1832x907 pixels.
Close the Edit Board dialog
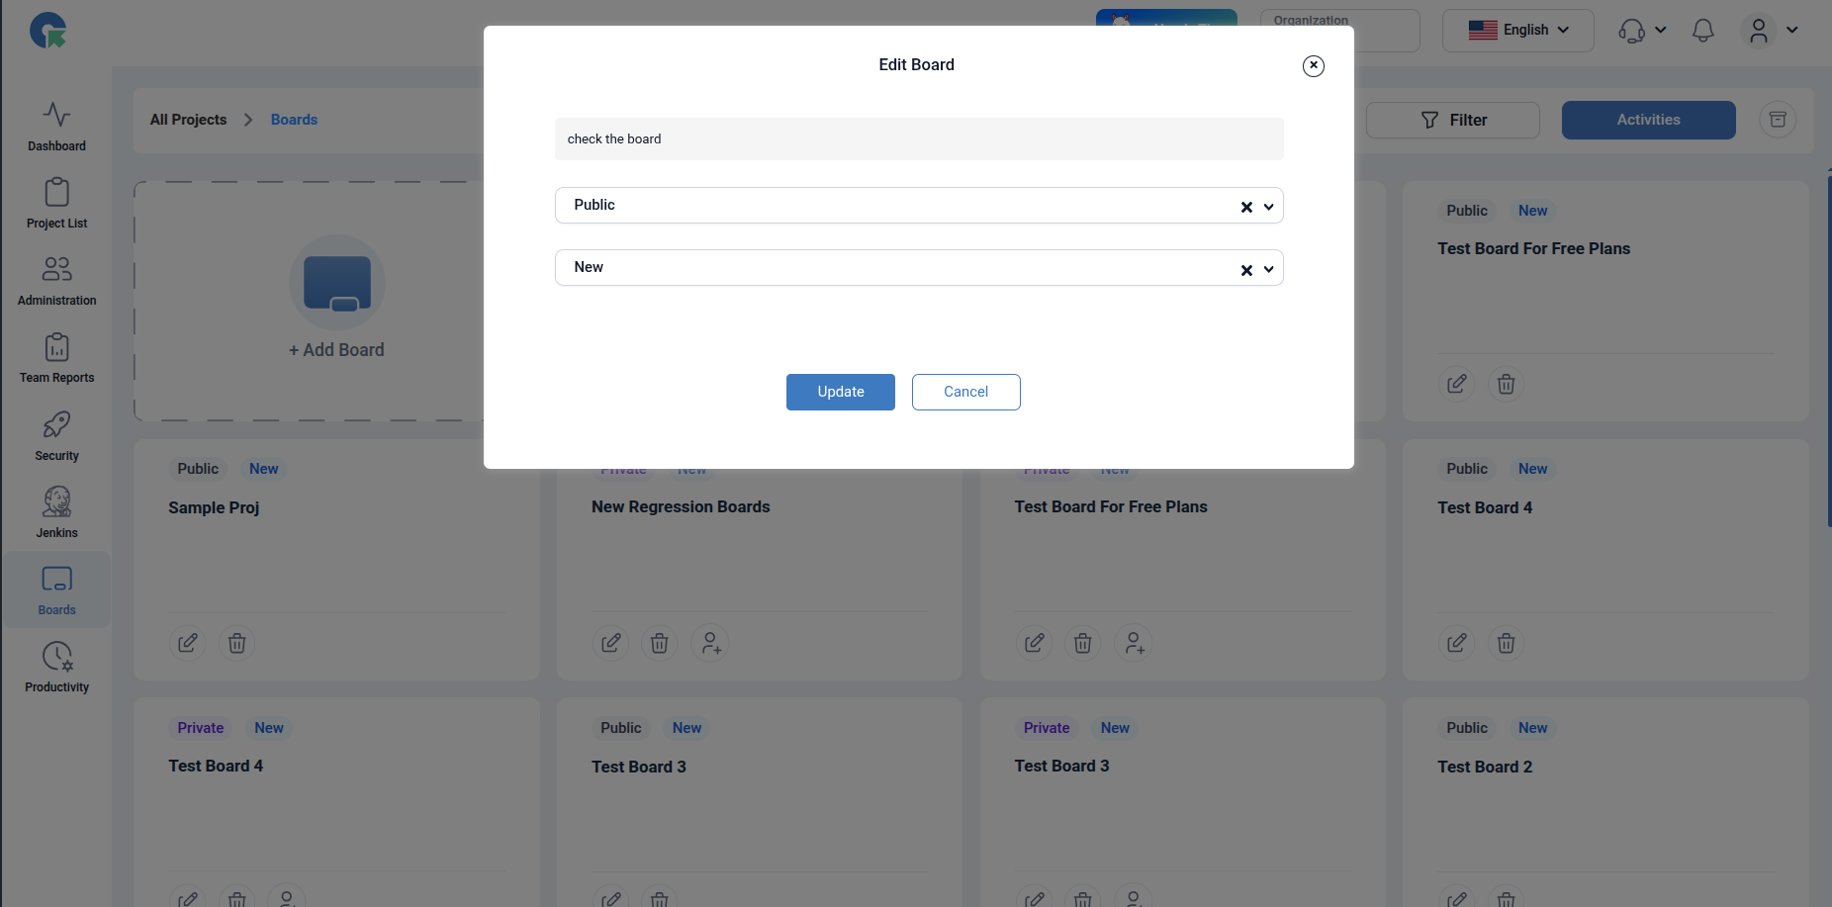click(1313, 65)
